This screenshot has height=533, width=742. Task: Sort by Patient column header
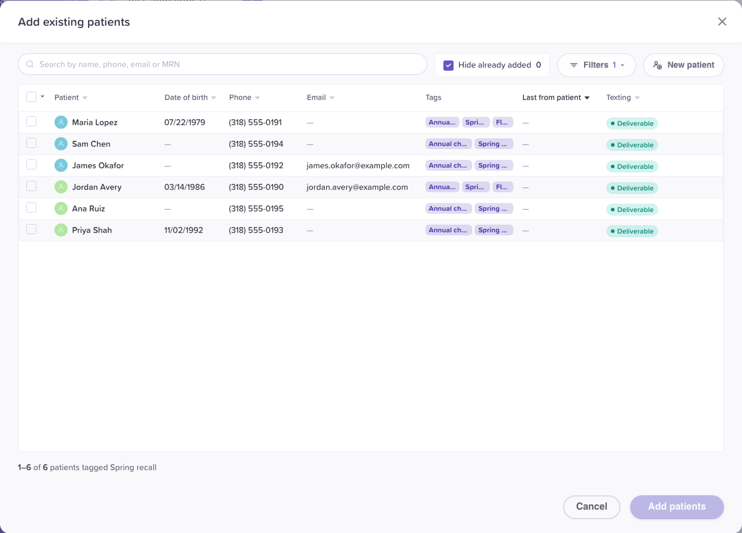click(71, 98)
